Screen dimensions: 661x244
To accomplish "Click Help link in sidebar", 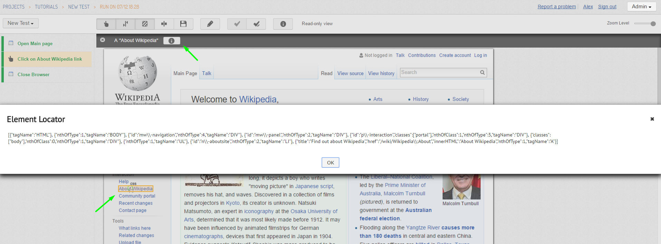I will point(124,182).
